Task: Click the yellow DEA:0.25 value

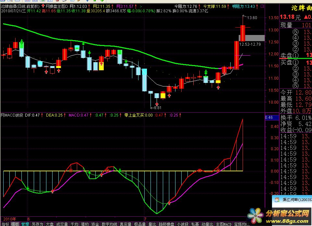Action: tap(54, 115)
